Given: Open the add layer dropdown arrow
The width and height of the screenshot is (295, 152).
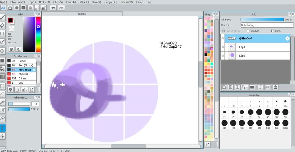Looking at the screenshot, I should tap(247, 87).
